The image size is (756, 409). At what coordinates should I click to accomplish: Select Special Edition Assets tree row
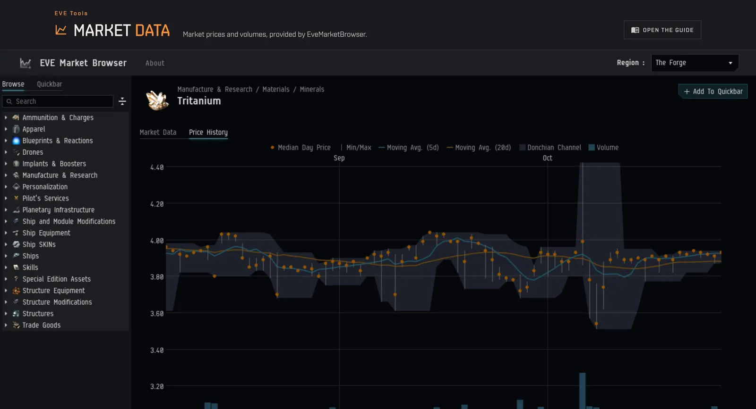point(66,279)
